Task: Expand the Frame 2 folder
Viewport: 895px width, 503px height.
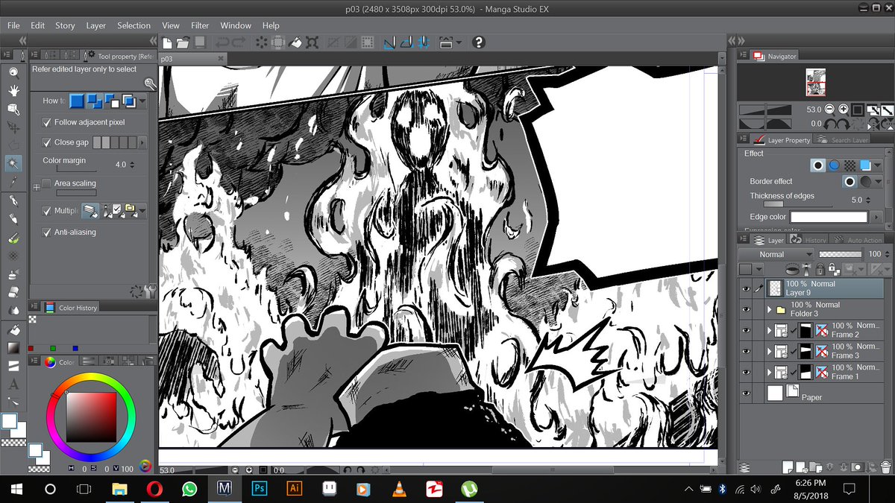Action: pos(770,330)
